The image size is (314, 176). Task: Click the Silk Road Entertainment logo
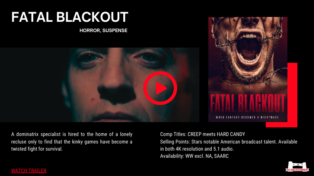[x=297, y=166]
